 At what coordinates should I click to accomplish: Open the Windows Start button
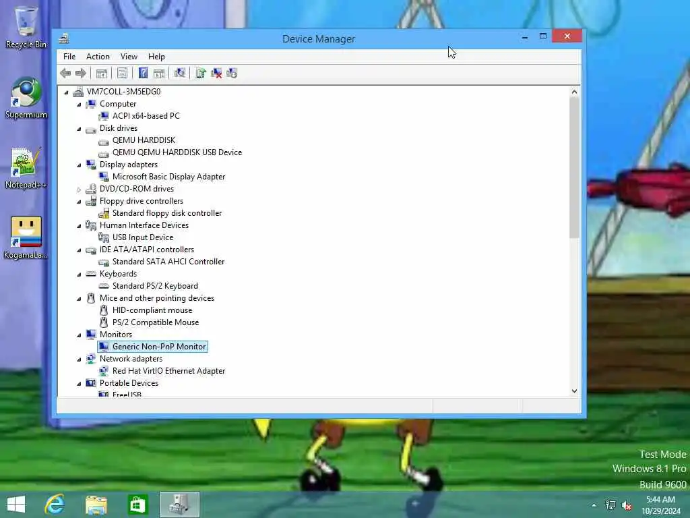(x=16, y=505)
